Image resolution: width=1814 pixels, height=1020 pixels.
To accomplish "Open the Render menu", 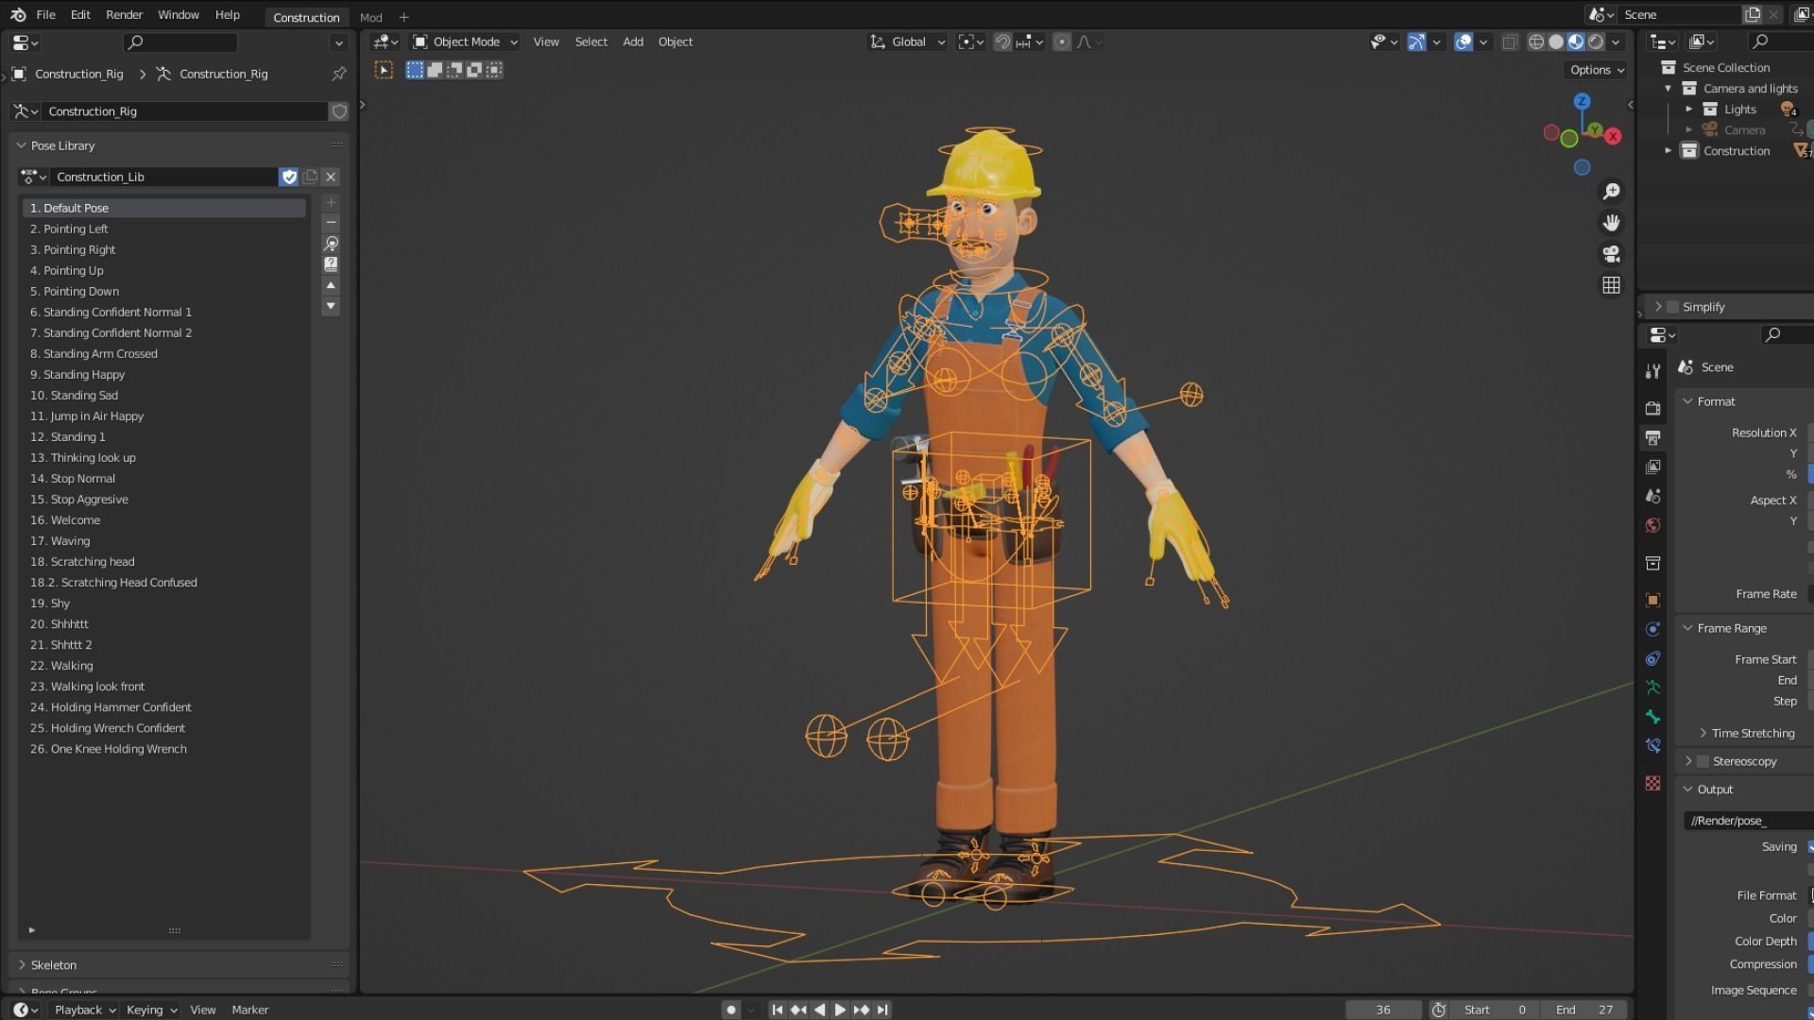I will [x=124, y=15].
